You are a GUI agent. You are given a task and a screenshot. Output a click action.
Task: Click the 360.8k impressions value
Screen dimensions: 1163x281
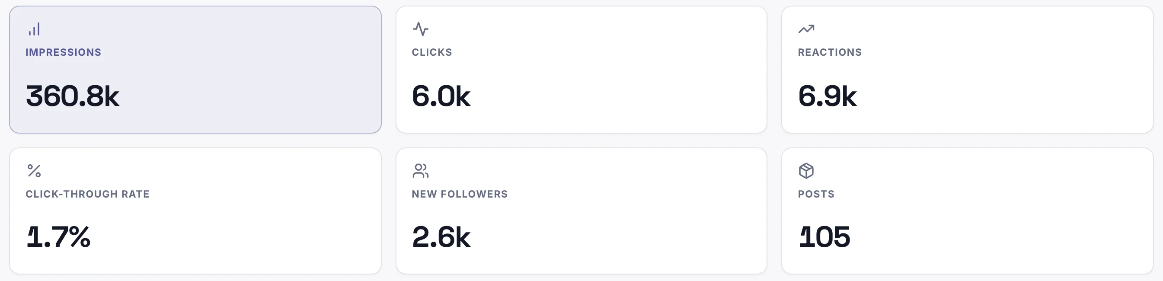click(x=73, y=96)
